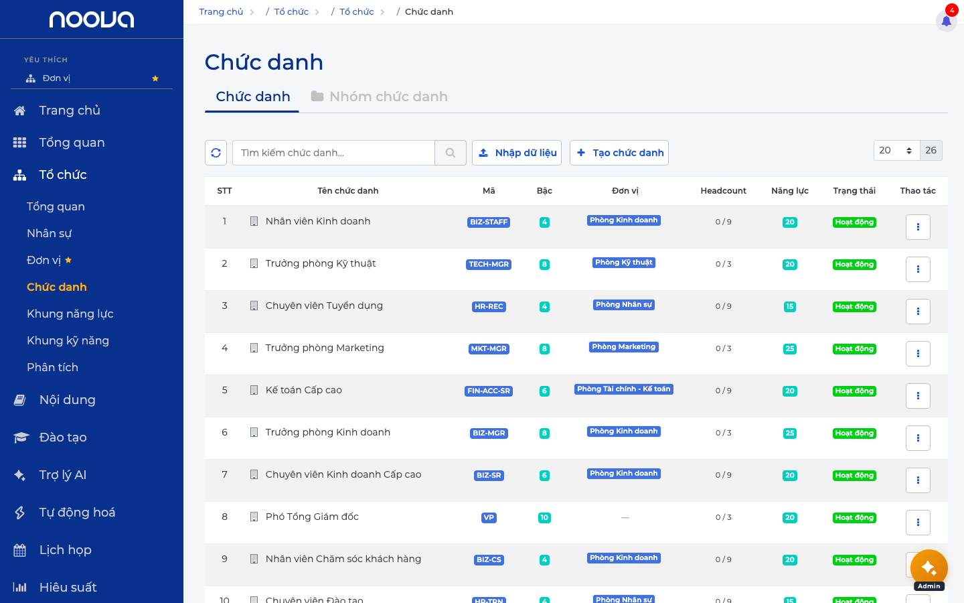Viewport: 964px width, 603px height.
Task: Open actions menu for Chuyên viên Kinh doanh Cấp cao
Action: point(918,480)
